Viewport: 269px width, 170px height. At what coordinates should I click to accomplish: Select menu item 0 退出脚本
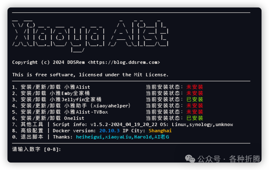[28, 137]
